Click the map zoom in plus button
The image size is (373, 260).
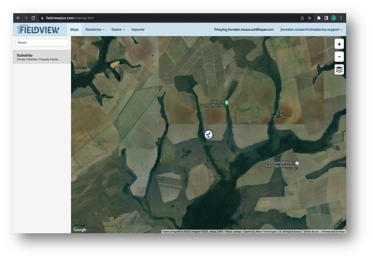click(339, 44)
